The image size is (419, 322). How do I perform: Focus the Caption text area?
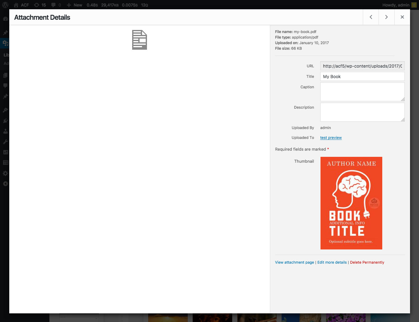point(362,92)
